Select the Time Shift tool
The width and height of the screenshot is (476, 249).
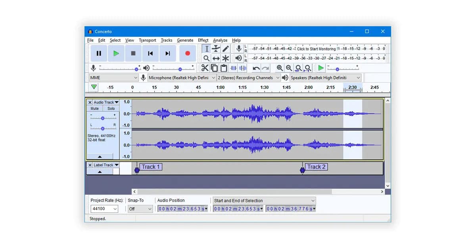pyautogui.click(x=216, y=58)
